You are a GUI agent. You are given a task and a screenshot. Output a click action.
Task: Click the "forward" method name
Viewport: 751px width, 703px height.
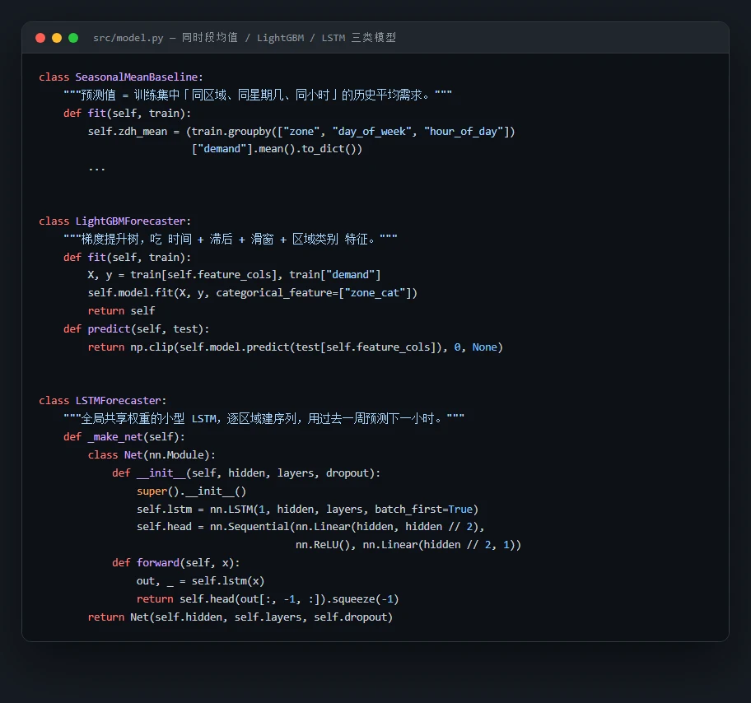point(157,563)
